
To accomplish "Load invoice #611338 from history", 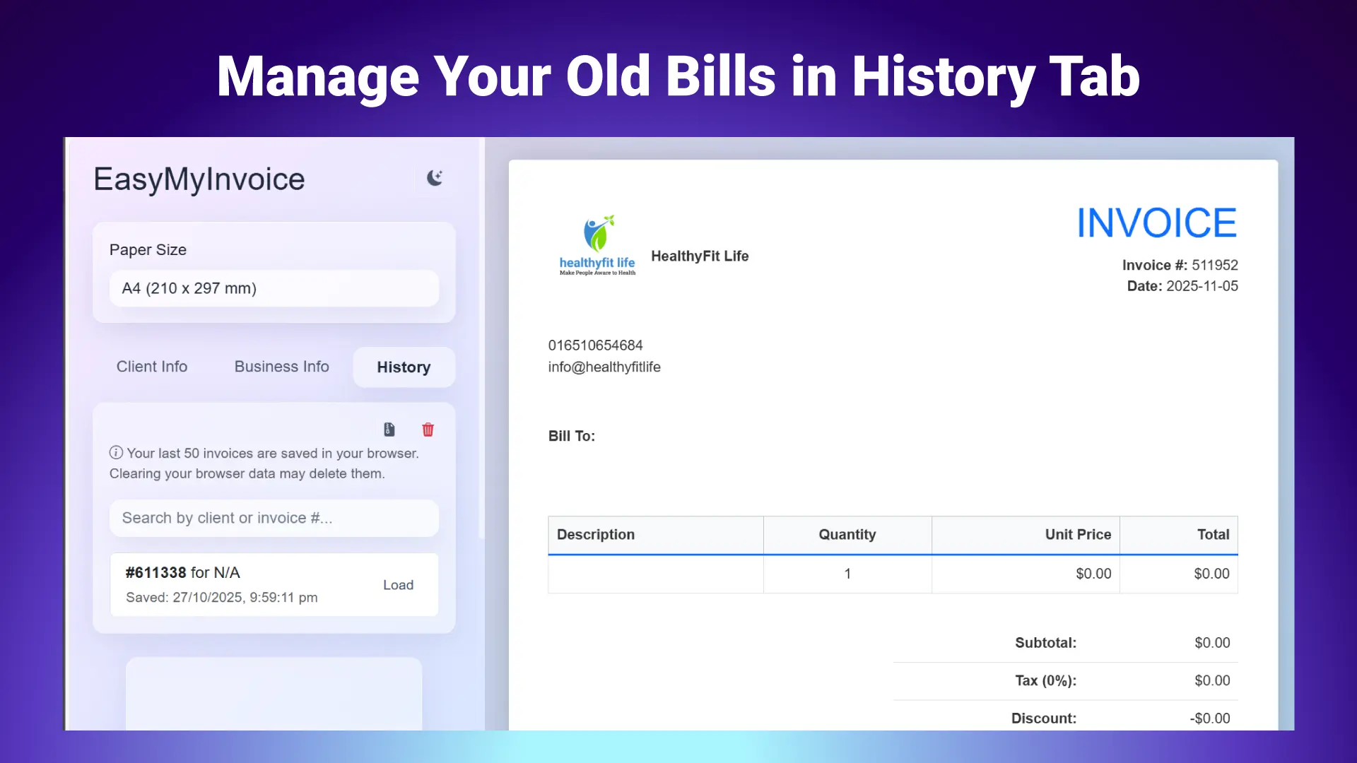I will click(398, 585).
